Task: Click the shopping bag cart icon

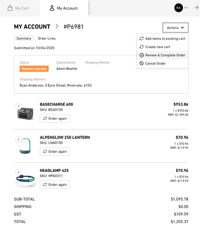Action: [10, 8]
